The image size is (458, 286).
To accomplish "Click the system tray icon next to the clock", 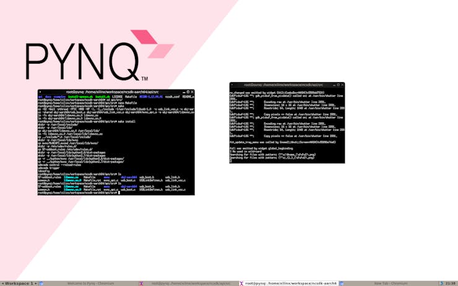I will pos(441,284).
